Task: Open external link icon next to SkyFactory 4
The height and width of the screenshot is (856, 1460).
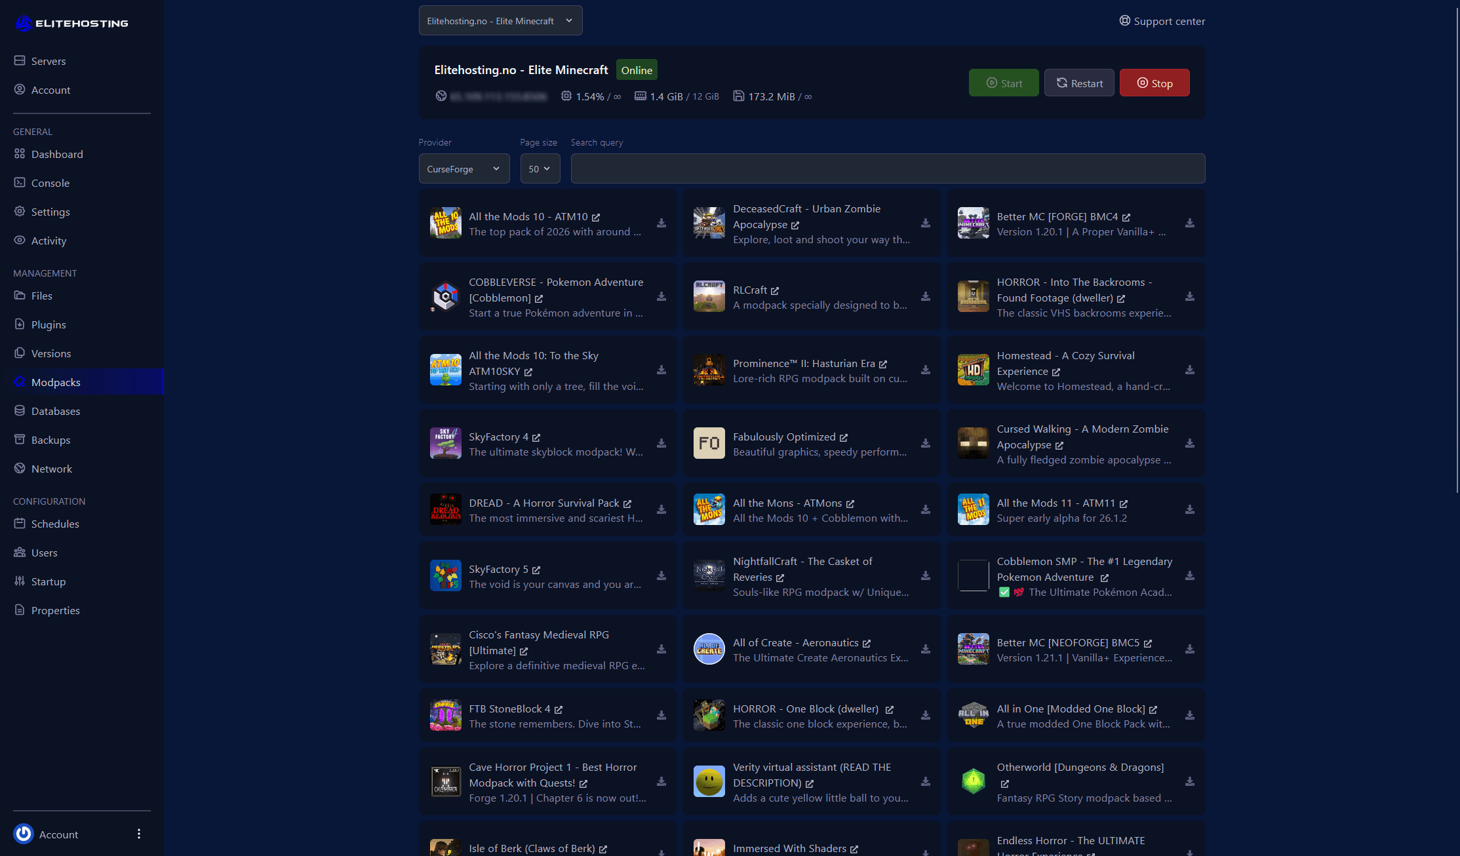Action: 536,437
